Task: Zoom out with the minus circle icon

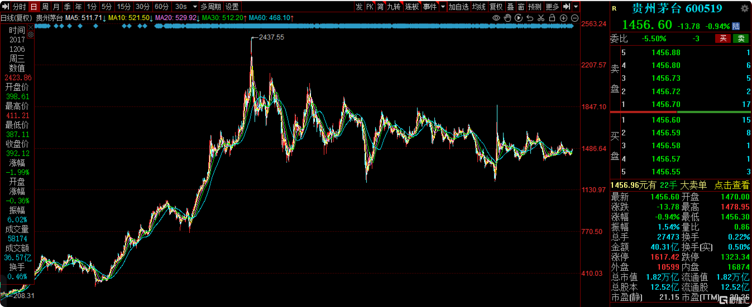Action: coord(574,18)
